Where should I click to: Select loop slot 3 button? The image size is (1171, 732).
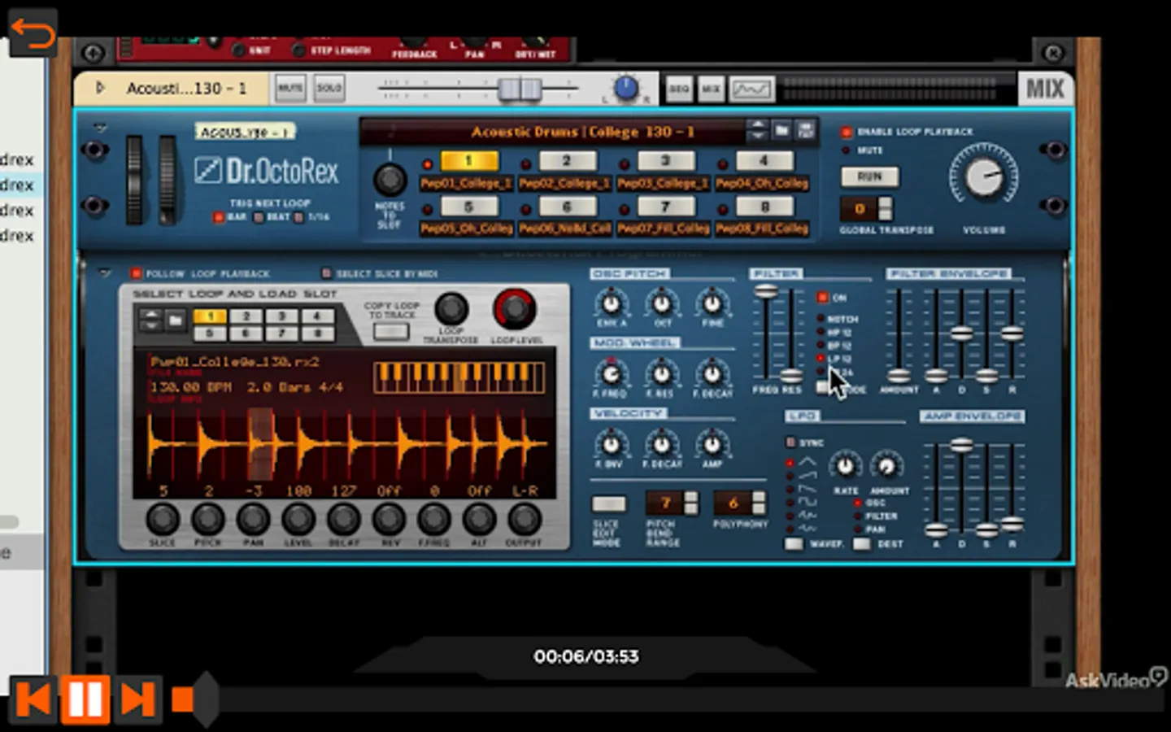point(665,160)
